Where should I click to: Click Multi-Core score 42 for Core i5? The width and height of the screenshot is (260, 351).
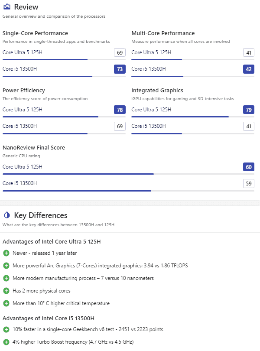(249, 69)
